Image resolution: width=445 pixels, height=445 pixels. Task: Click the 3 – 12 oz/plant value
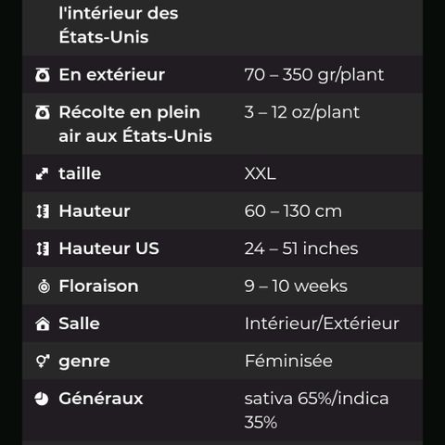click(302, 112)
